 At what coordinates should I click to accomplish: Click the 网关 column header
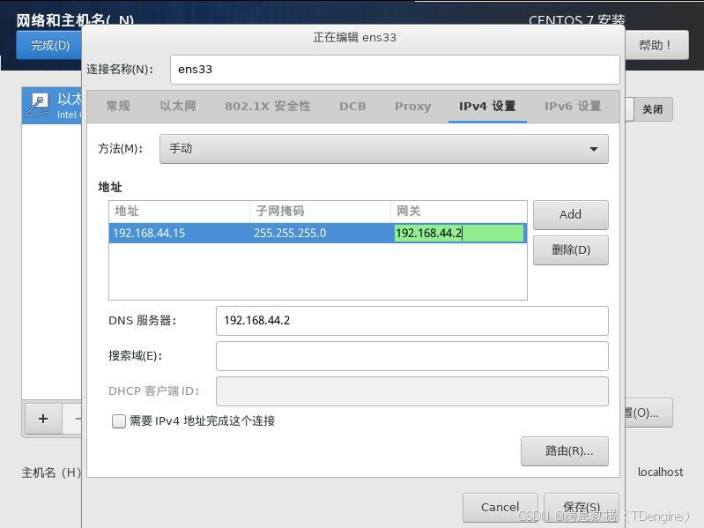459,211
